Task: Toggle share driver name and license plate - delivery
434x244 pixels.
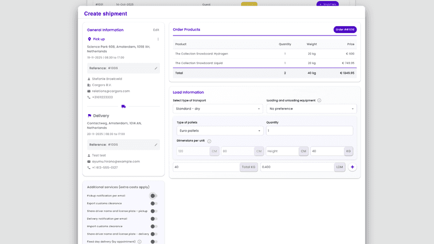Action: [154, 234]
